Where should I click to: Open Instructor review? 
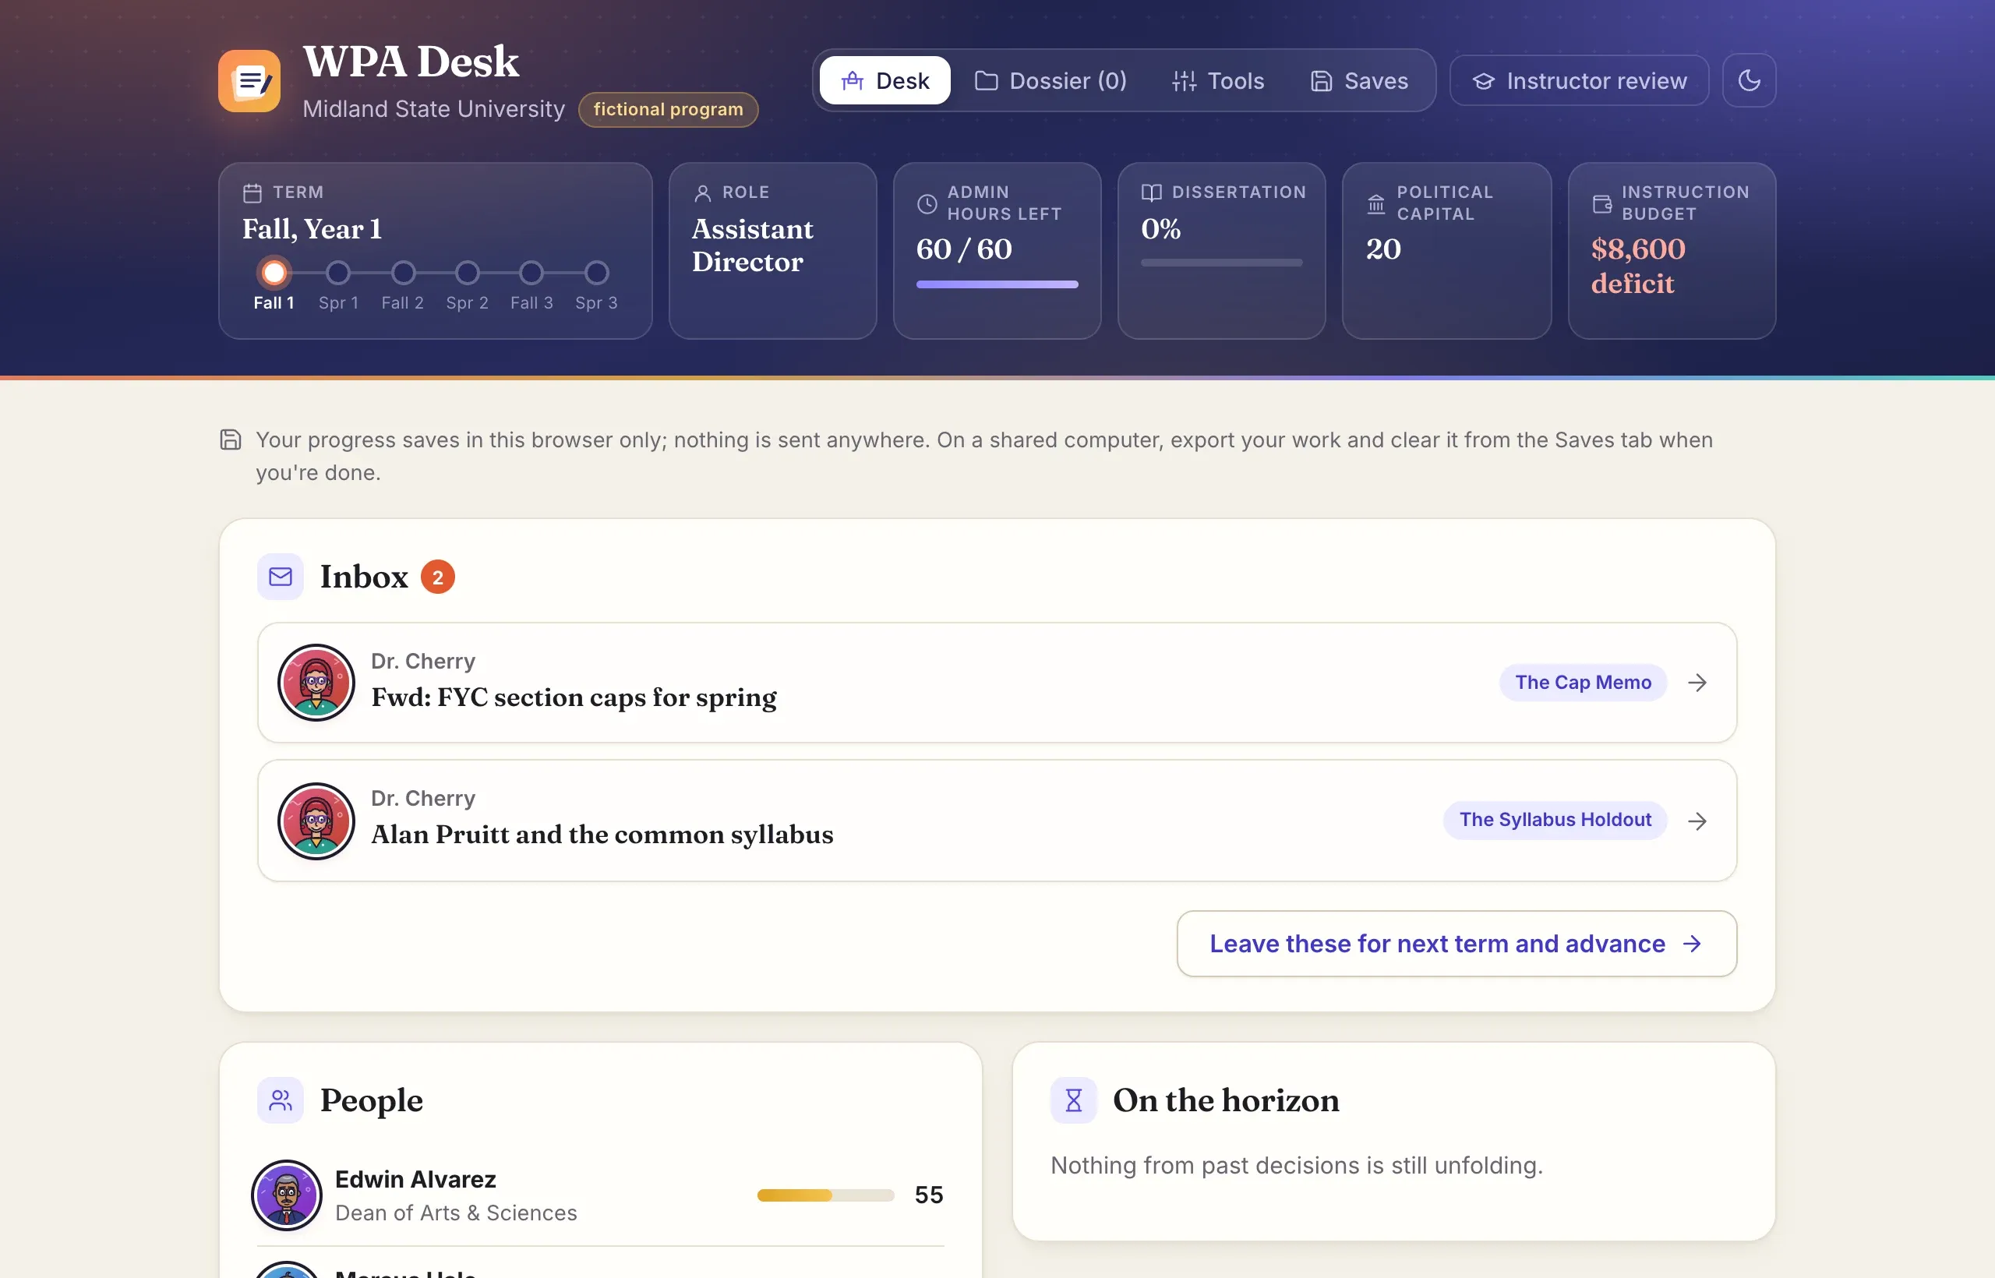click(1579, 80)
